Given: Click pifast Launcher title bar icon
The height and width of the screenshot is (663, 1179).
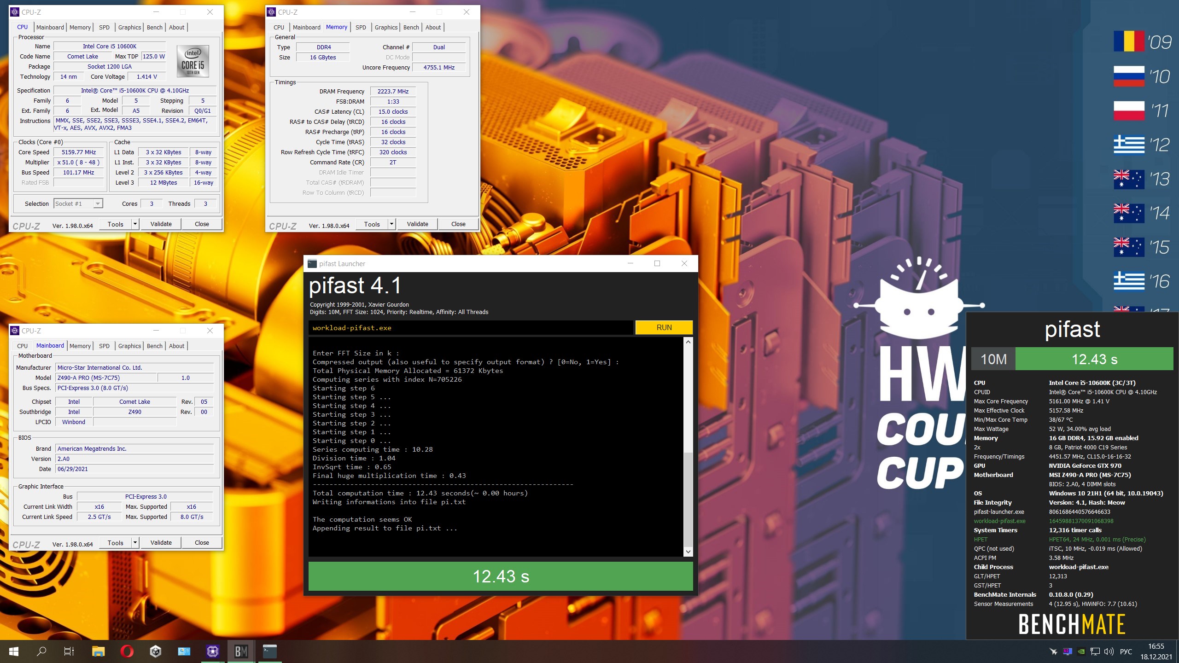Looking at the screenshot, I should point(312,264).
